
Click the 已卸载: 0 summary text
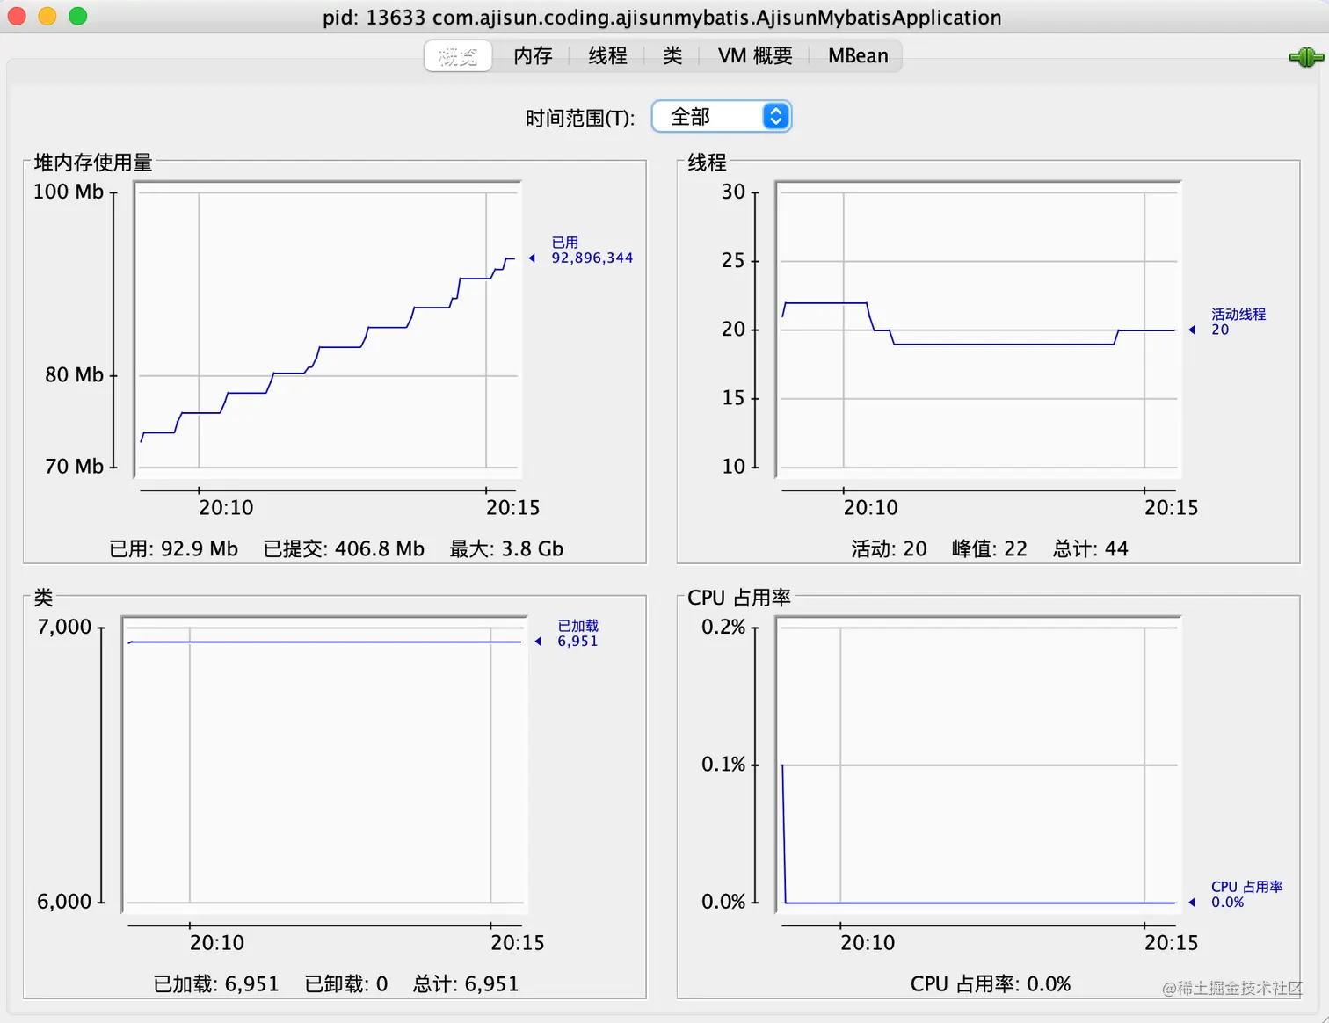coord(346,984)
